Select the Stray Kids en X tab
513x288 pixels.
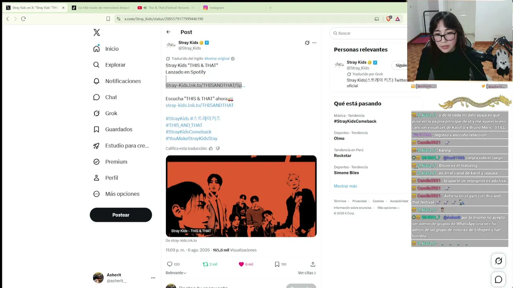tap(33, 8)
